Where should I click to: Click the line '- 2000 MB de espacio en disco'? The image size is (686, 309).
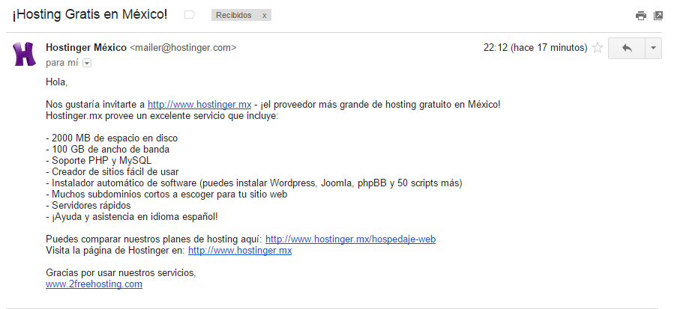coord(112,138)
